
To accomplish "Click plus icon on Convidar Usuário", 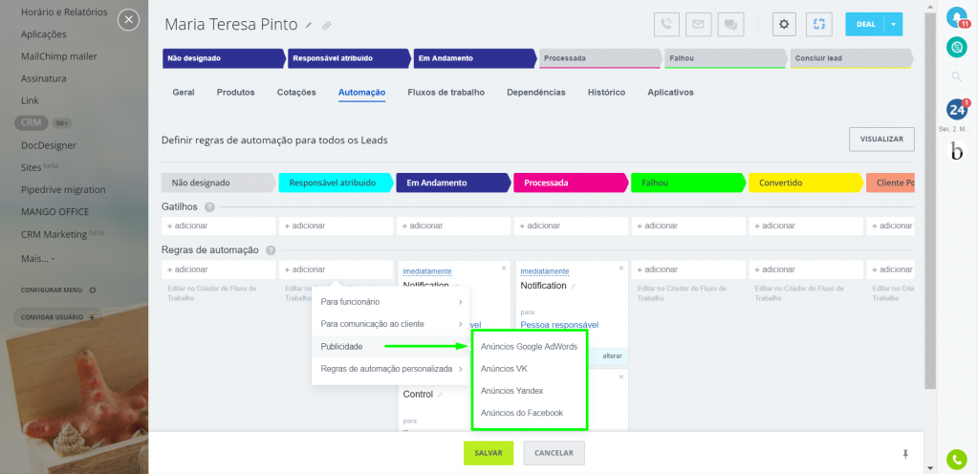I will point(92,317).
